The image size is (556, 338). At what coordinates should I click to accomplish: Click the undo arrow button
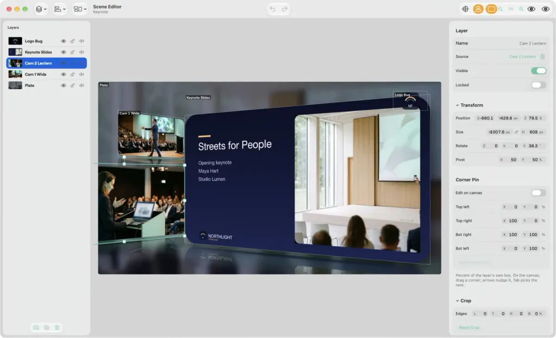(x=273, y=9)
